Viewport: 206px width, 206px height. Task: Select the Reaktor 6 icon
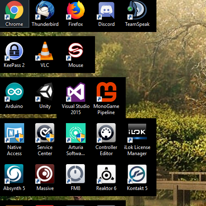pos(106,174)
